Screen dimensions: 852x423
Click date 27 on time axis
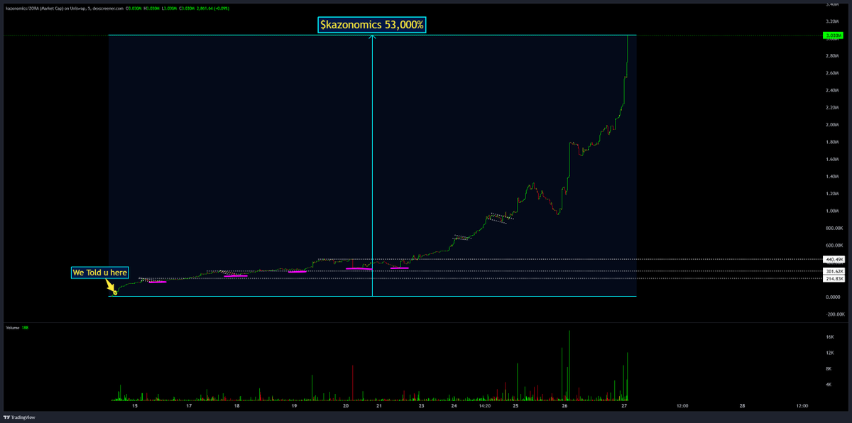coord(623,406)
